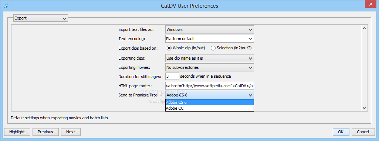Image resolution: width=379 pixels, height=141 pixels.
Task: Open the Text encoding dropdown
Action: click(x=210, y=39)
